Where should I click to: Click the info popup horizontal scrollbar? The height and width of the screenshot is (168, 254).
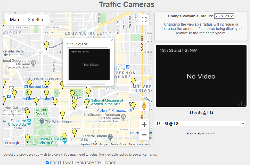pos(86,84)
